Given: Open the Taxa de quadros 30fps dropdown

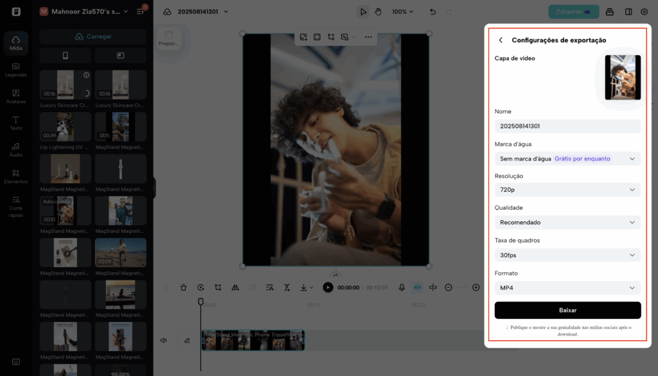Looking at the screenshot, I should point(567,255).
